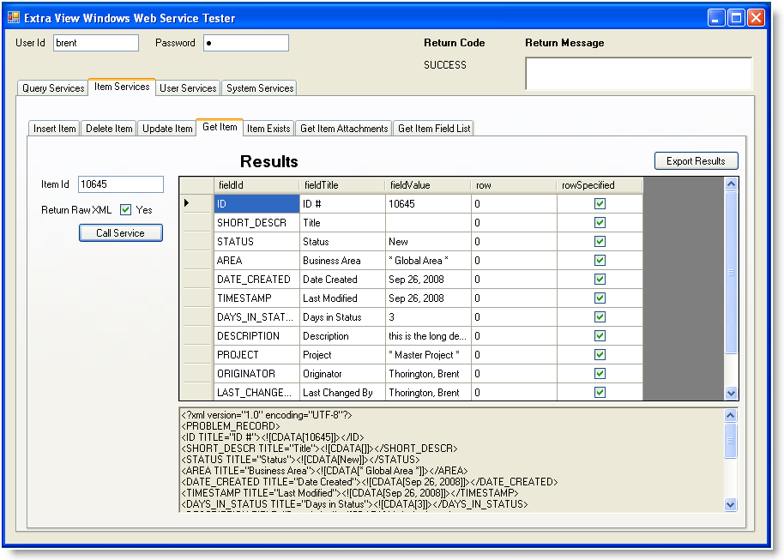Click the raw XML pane scrollbar thumb
Viewport: 784px width, 560px height.
[x=730, y=441]
